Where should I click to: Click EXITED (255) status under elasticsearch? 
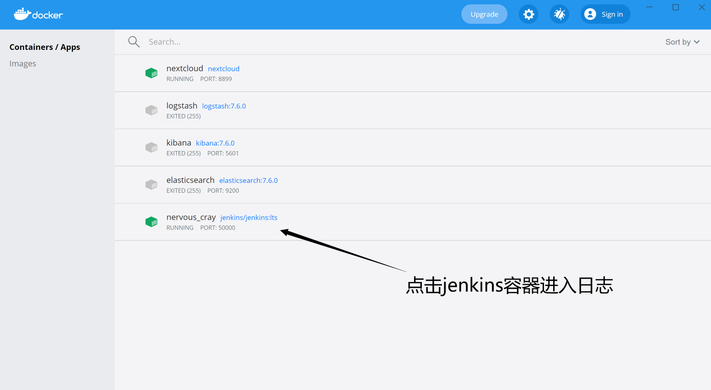[183, 190]
